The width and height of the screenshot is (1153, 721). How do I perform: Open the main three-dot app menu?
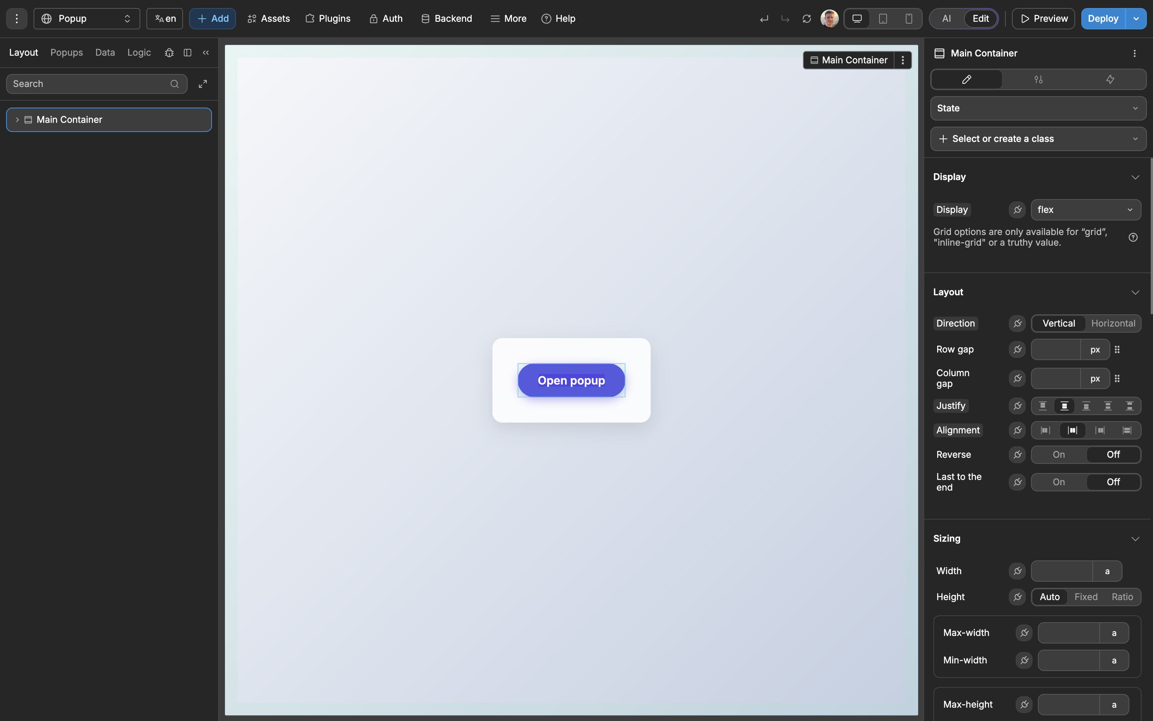tap(17, 19)
